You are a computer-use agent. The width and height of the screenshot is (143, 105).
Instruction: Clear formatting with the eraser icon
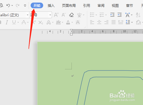point(71,15)
